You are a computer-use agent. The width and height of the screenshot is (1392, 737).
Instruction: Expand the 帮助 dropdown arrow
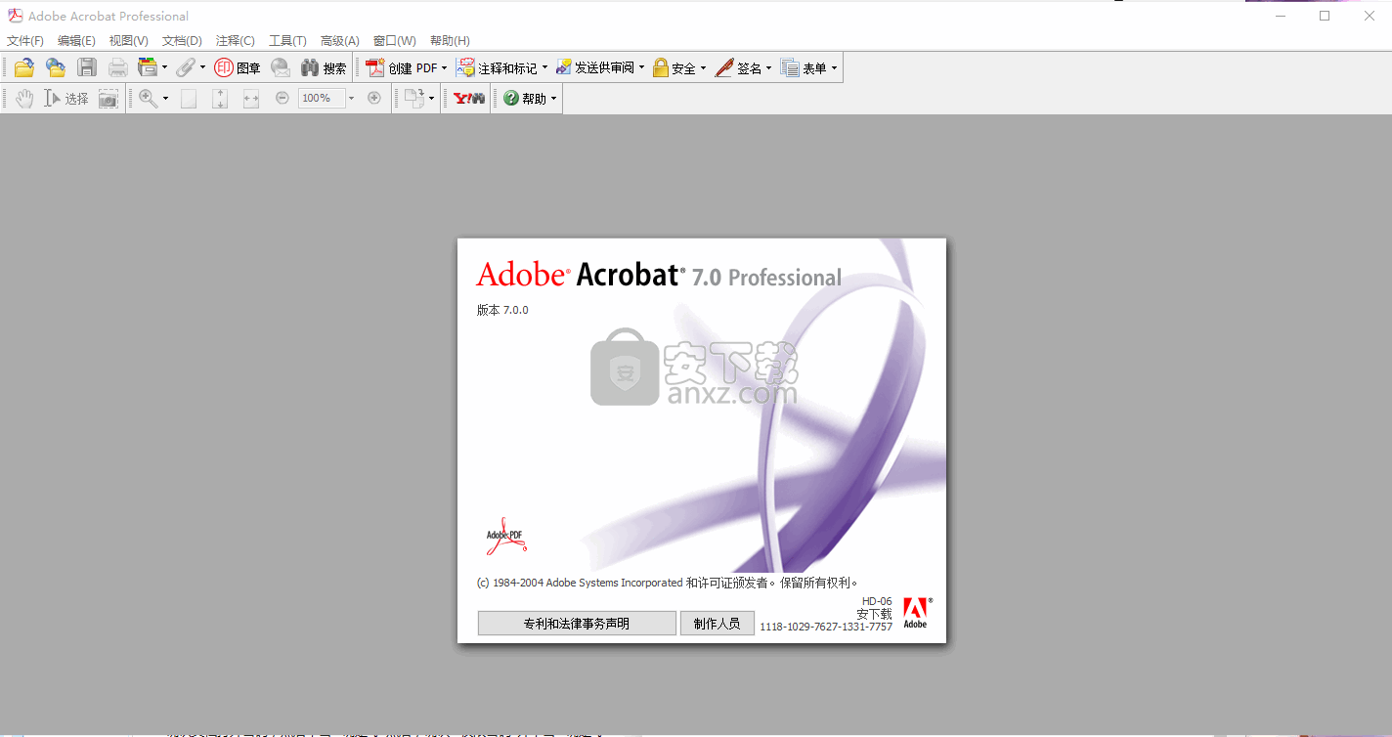pyautogui.click(x=553, y=98)
